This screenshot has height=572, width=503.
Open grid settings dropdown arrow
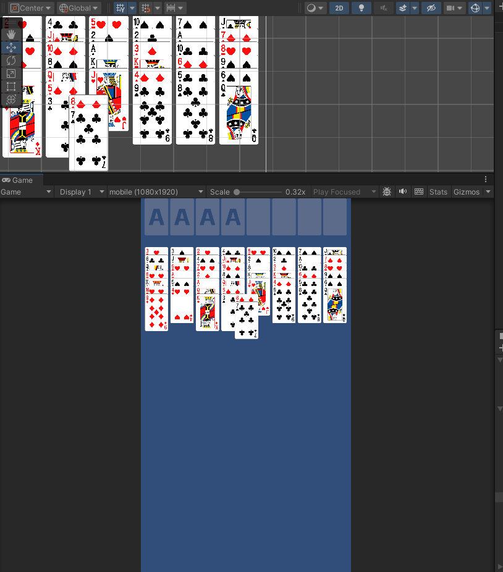coord(132,8)
